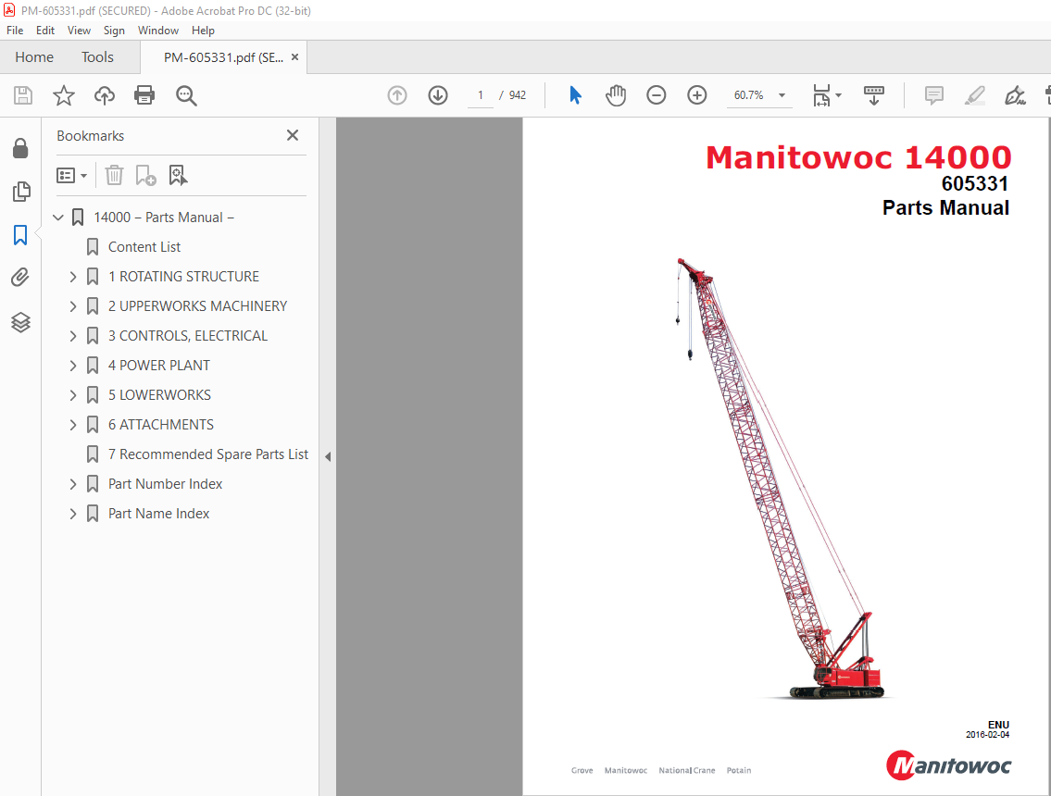
Task: Expand Part Number Index bookmark
Action: coord(73,484)
